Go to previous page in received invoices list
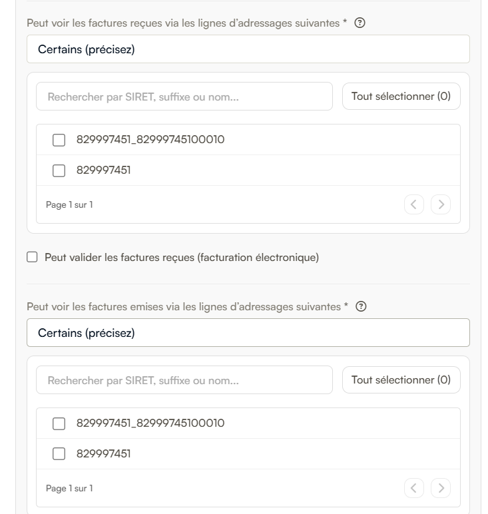 coord(414,204)
